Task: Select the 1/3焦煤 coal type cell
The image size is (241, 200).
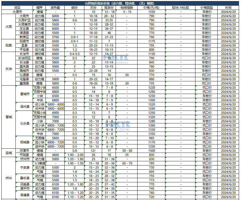Action: coord(39,163)
